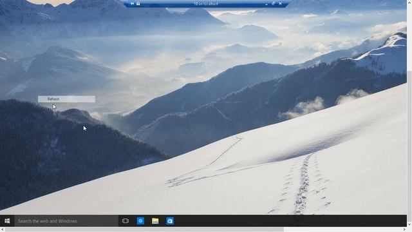The image size is (412, 232).
Task: Click the vertical scrollbar down arrow
Action: click(x=409, y=224)
